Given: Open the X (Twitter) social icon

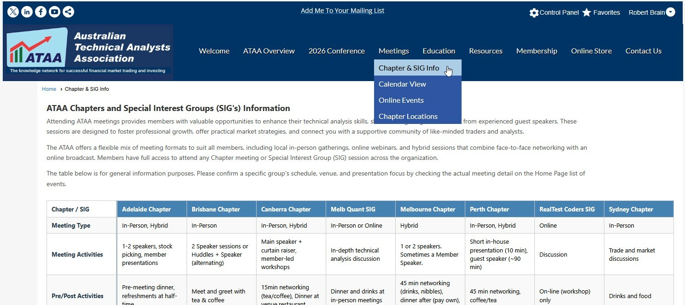Looking at the screenshot, I should coord(13,12).
